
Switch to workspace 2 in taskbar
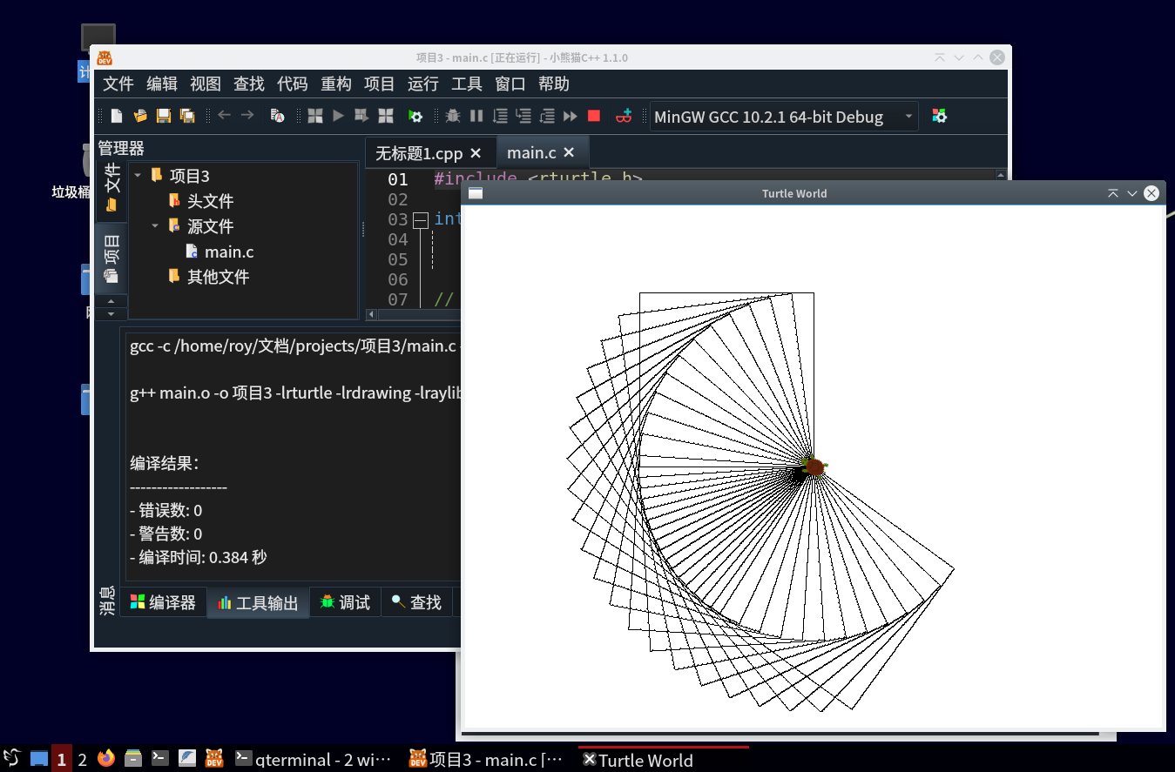coord(82,759)
